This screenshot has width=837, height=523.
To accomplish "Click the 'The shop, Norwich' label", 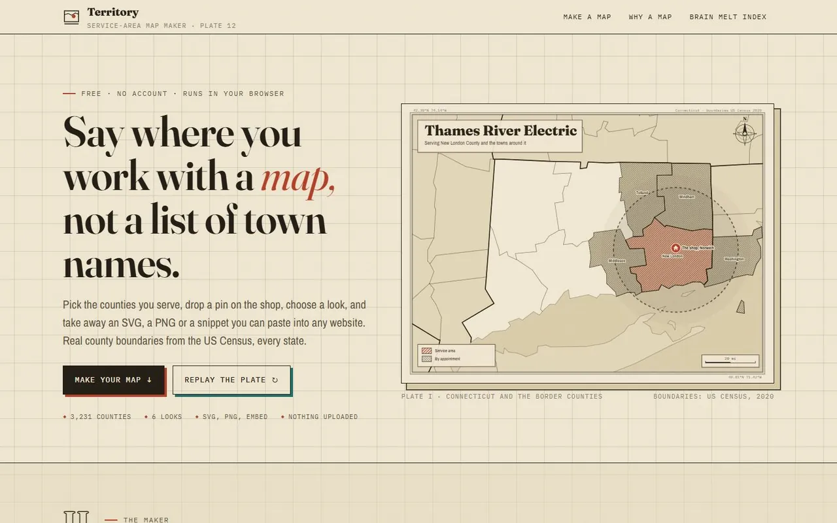I will [698, 248].
